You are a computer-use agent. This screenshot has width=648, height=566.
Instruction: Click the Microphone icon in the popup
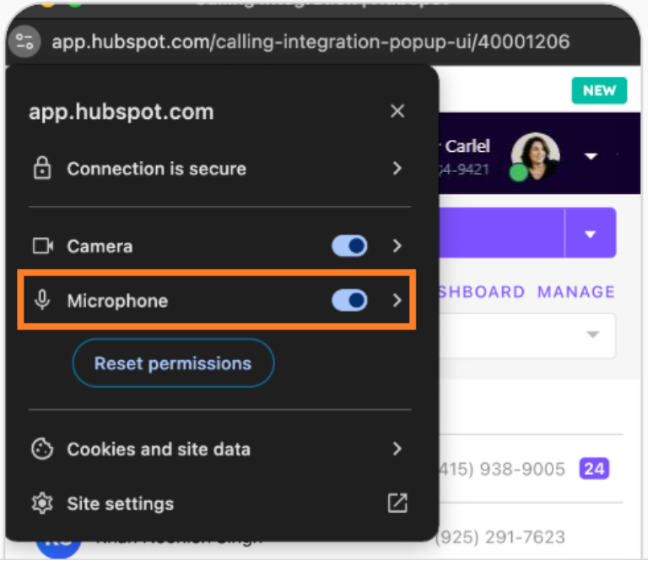42,300
